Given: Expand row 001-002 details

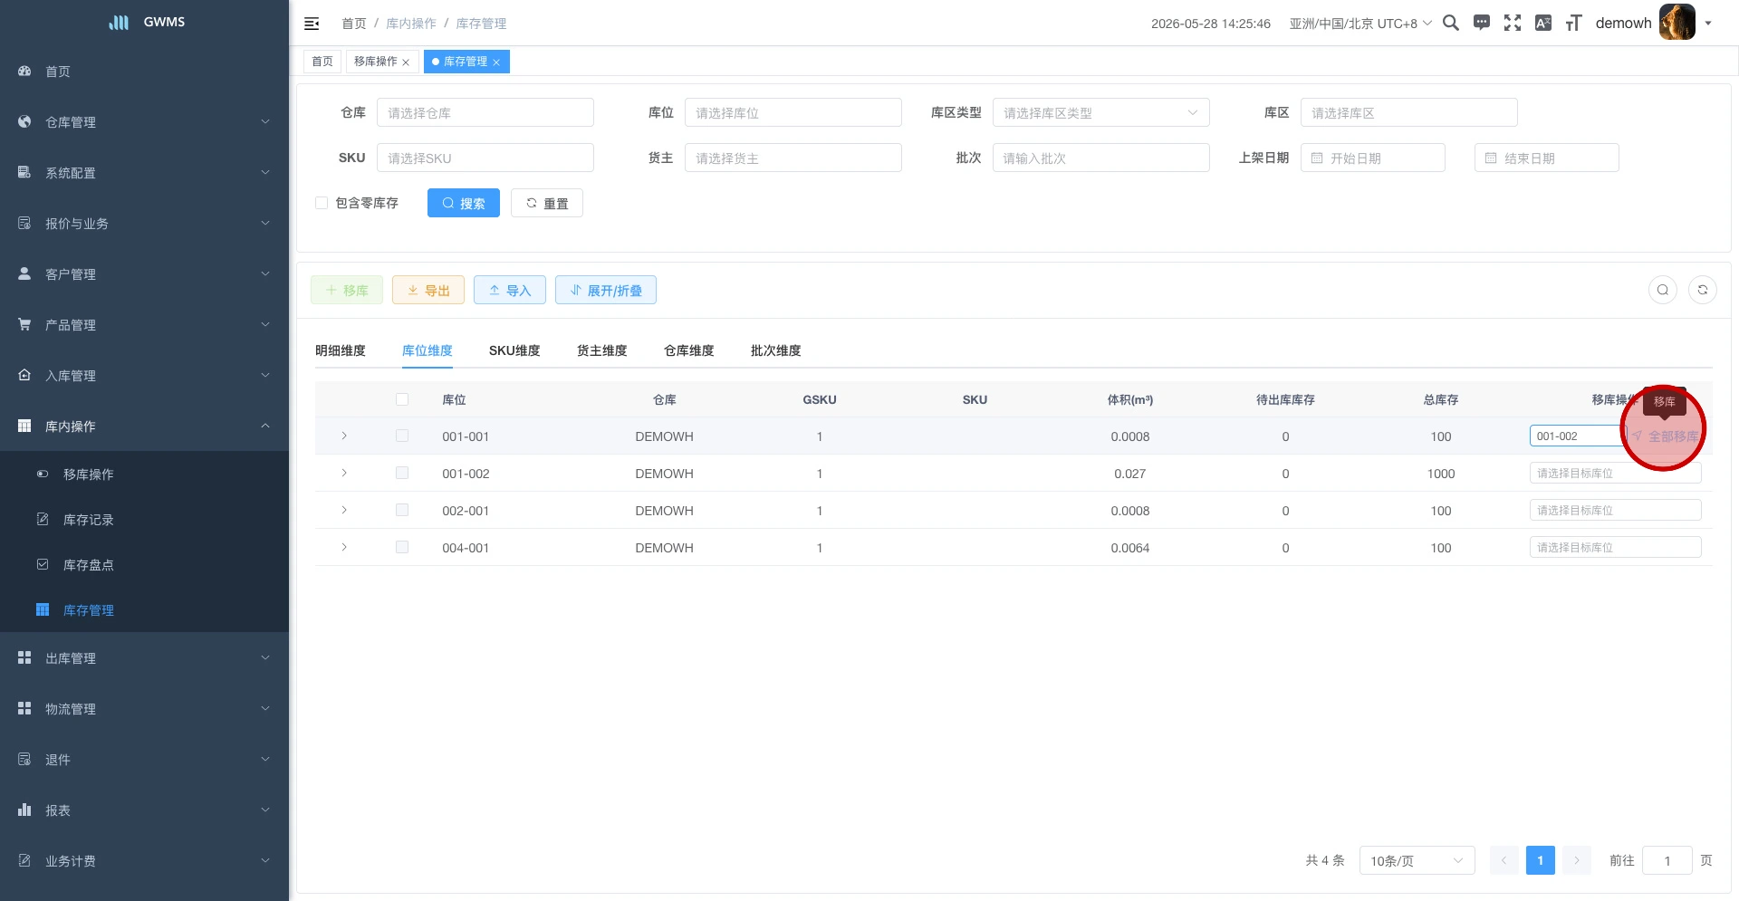Looking at the screenshot, I should (344, 474).
